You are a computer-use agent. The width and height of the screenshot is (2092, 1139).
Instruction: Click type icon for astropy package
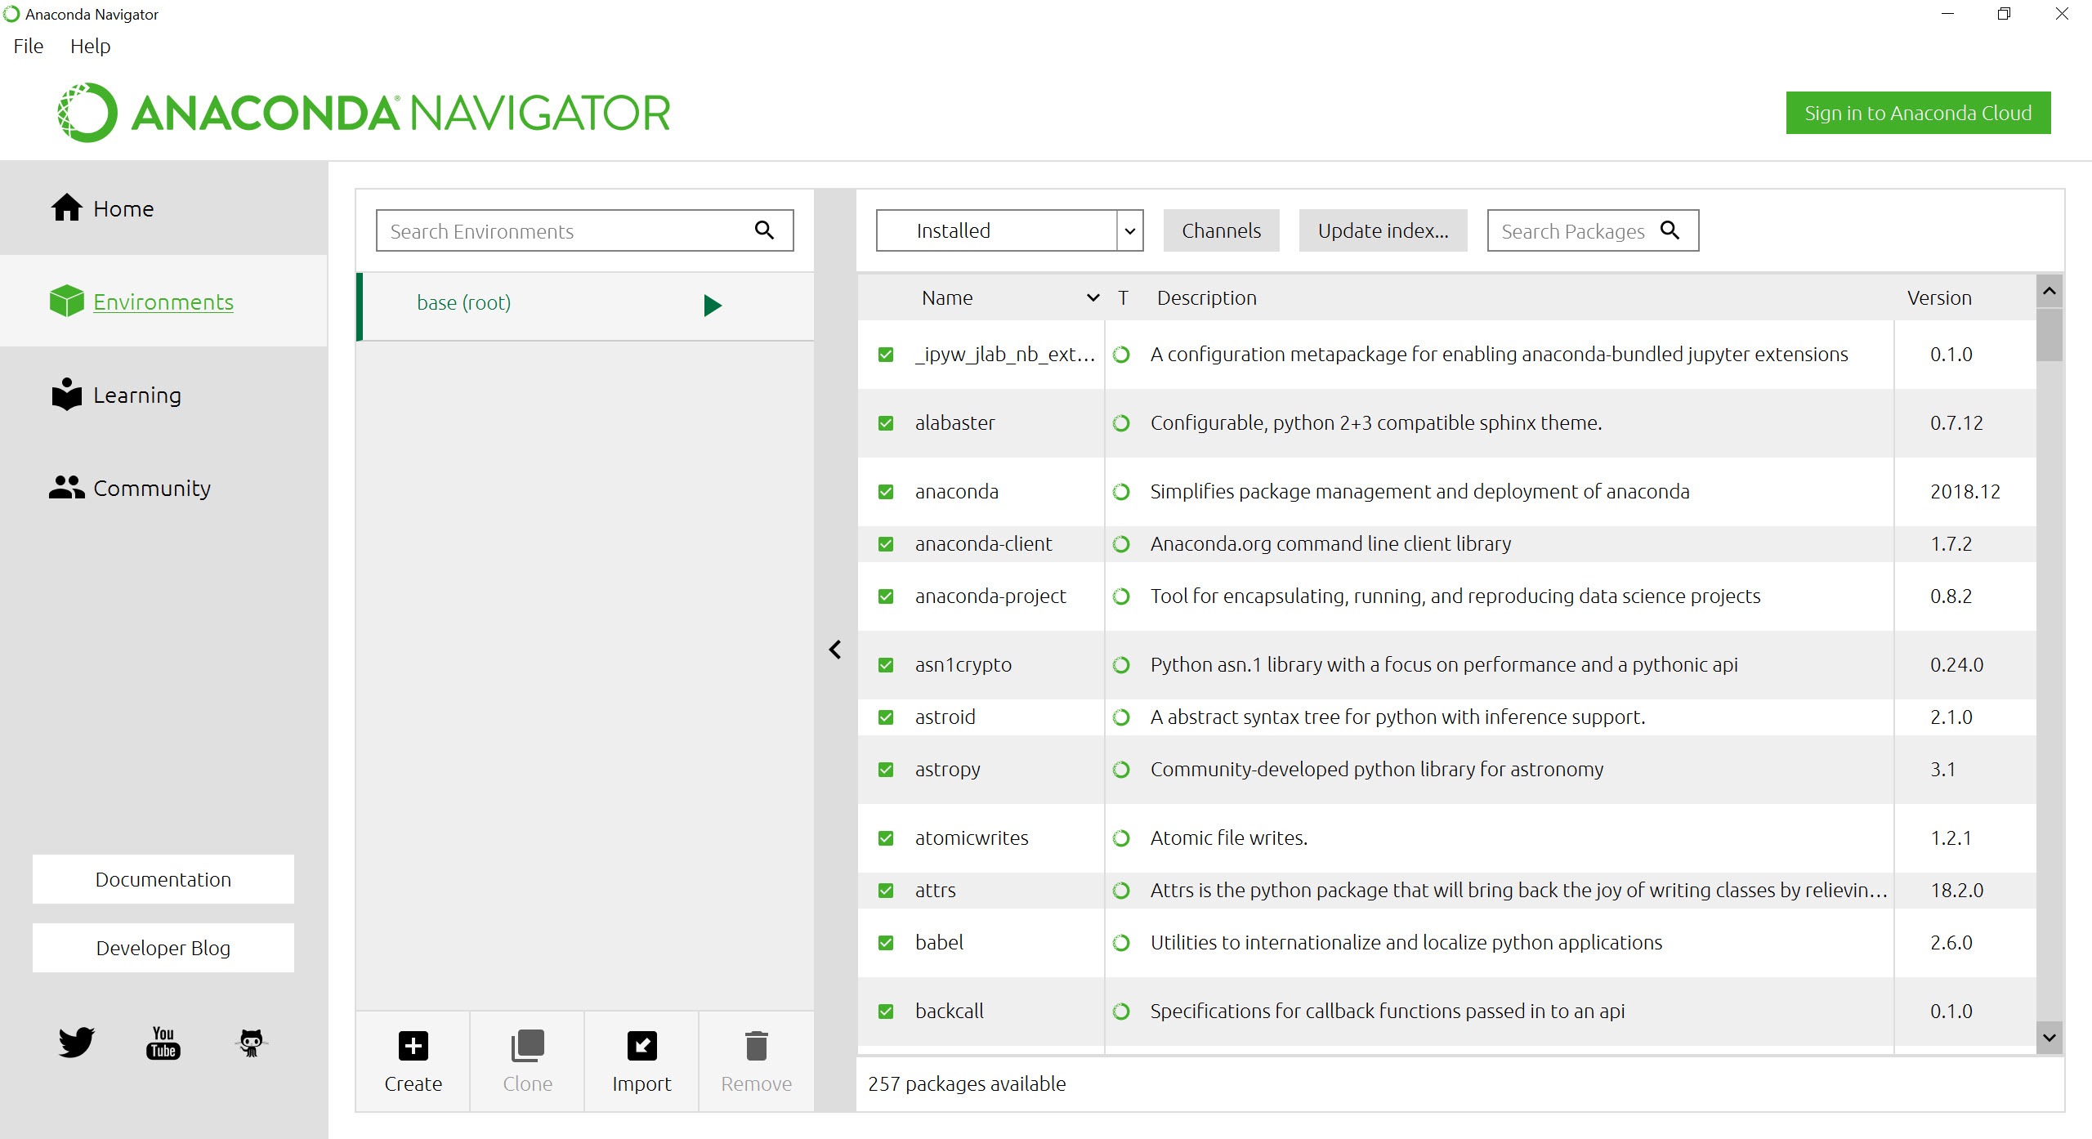1122,770
